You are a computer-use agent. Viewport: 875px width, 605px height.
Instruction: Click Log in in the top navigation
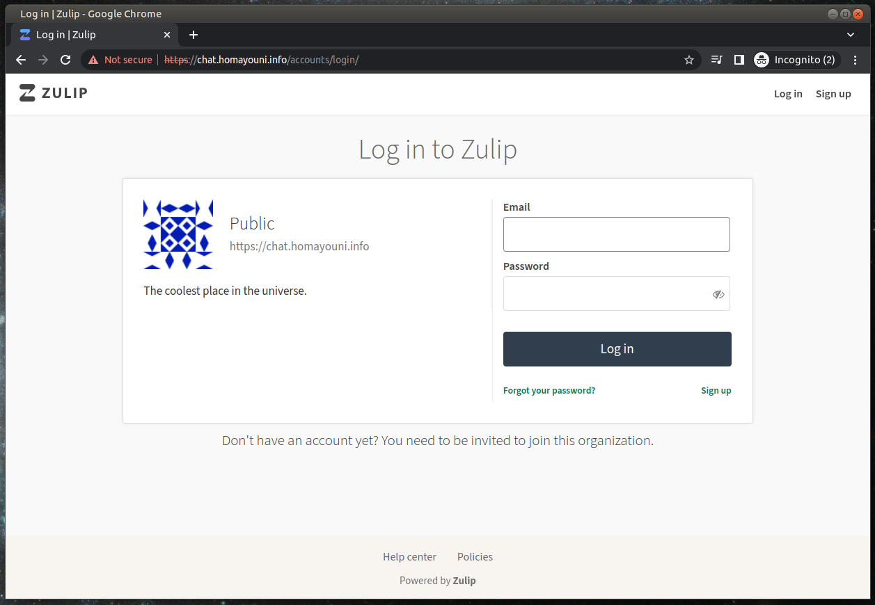click(788, 94)
